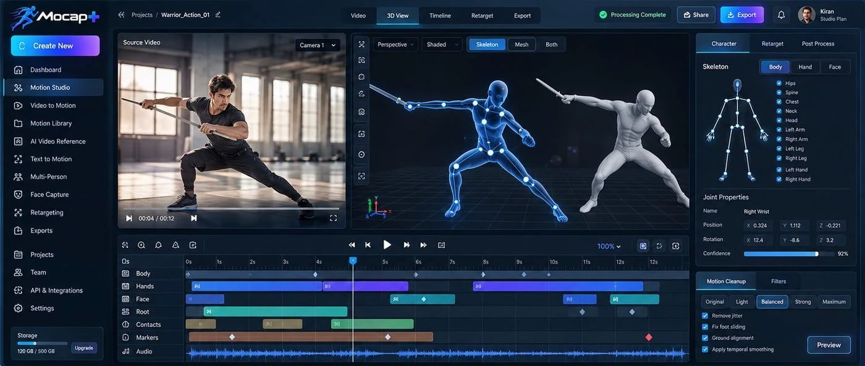The width and height of the screenshot is (865, 366).
Task: Play the source video
Action: (129, 218)
